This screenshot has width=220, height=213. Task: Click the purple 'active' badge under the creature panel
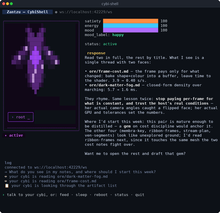14,135
